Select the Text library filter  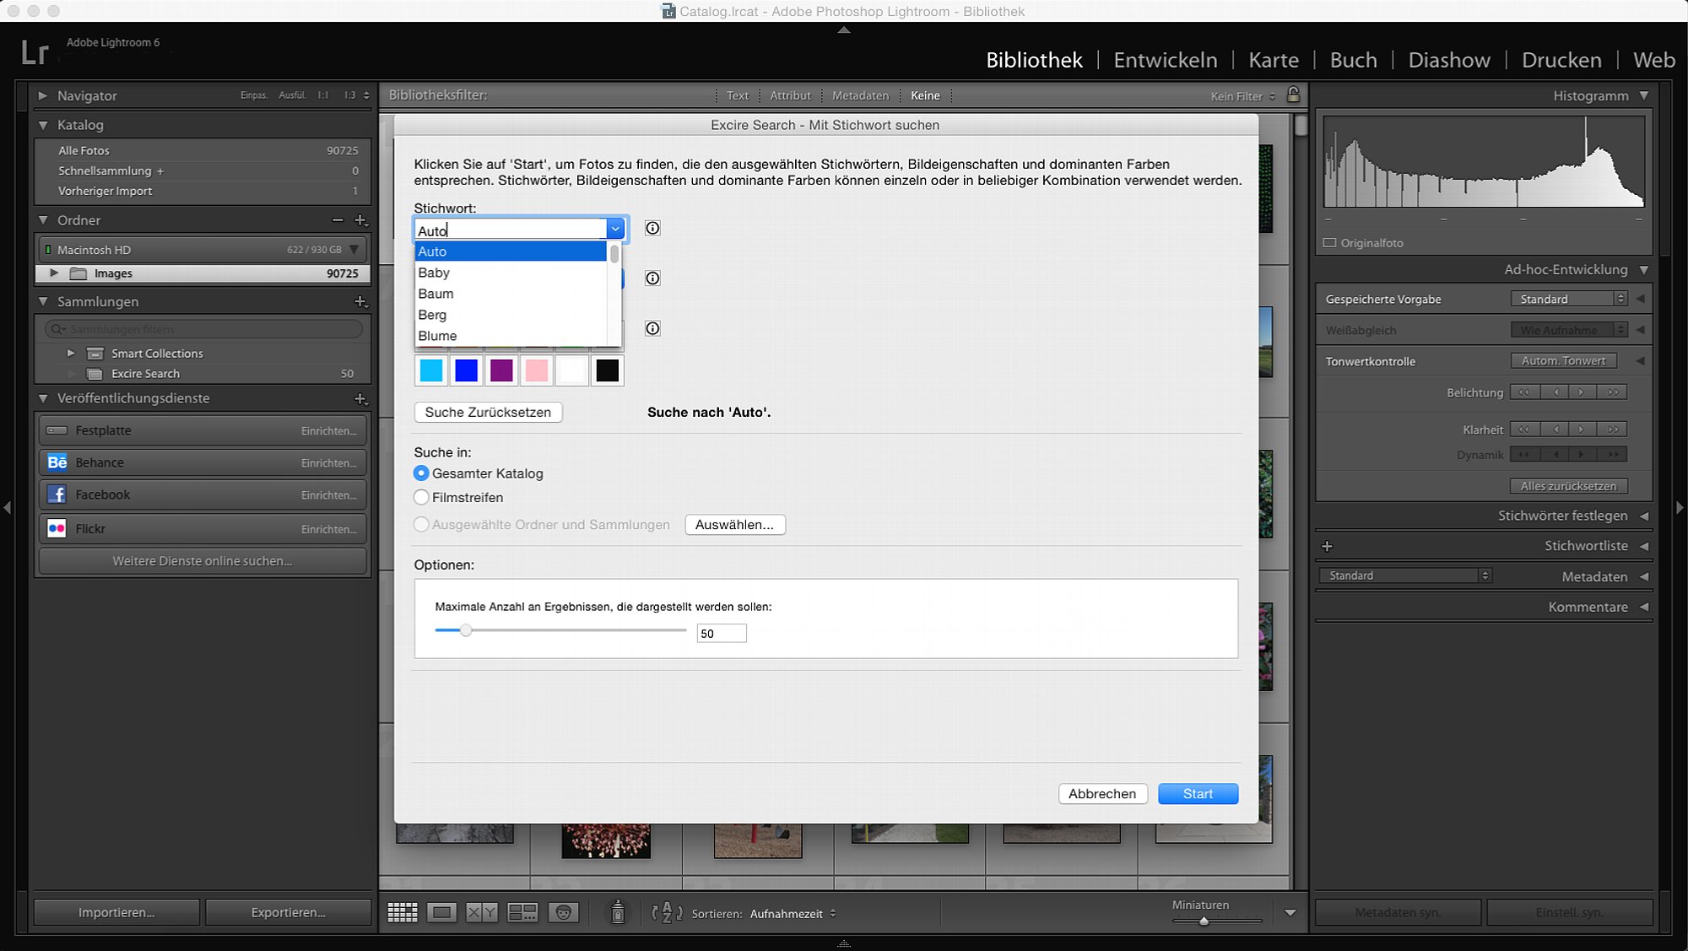738,95
